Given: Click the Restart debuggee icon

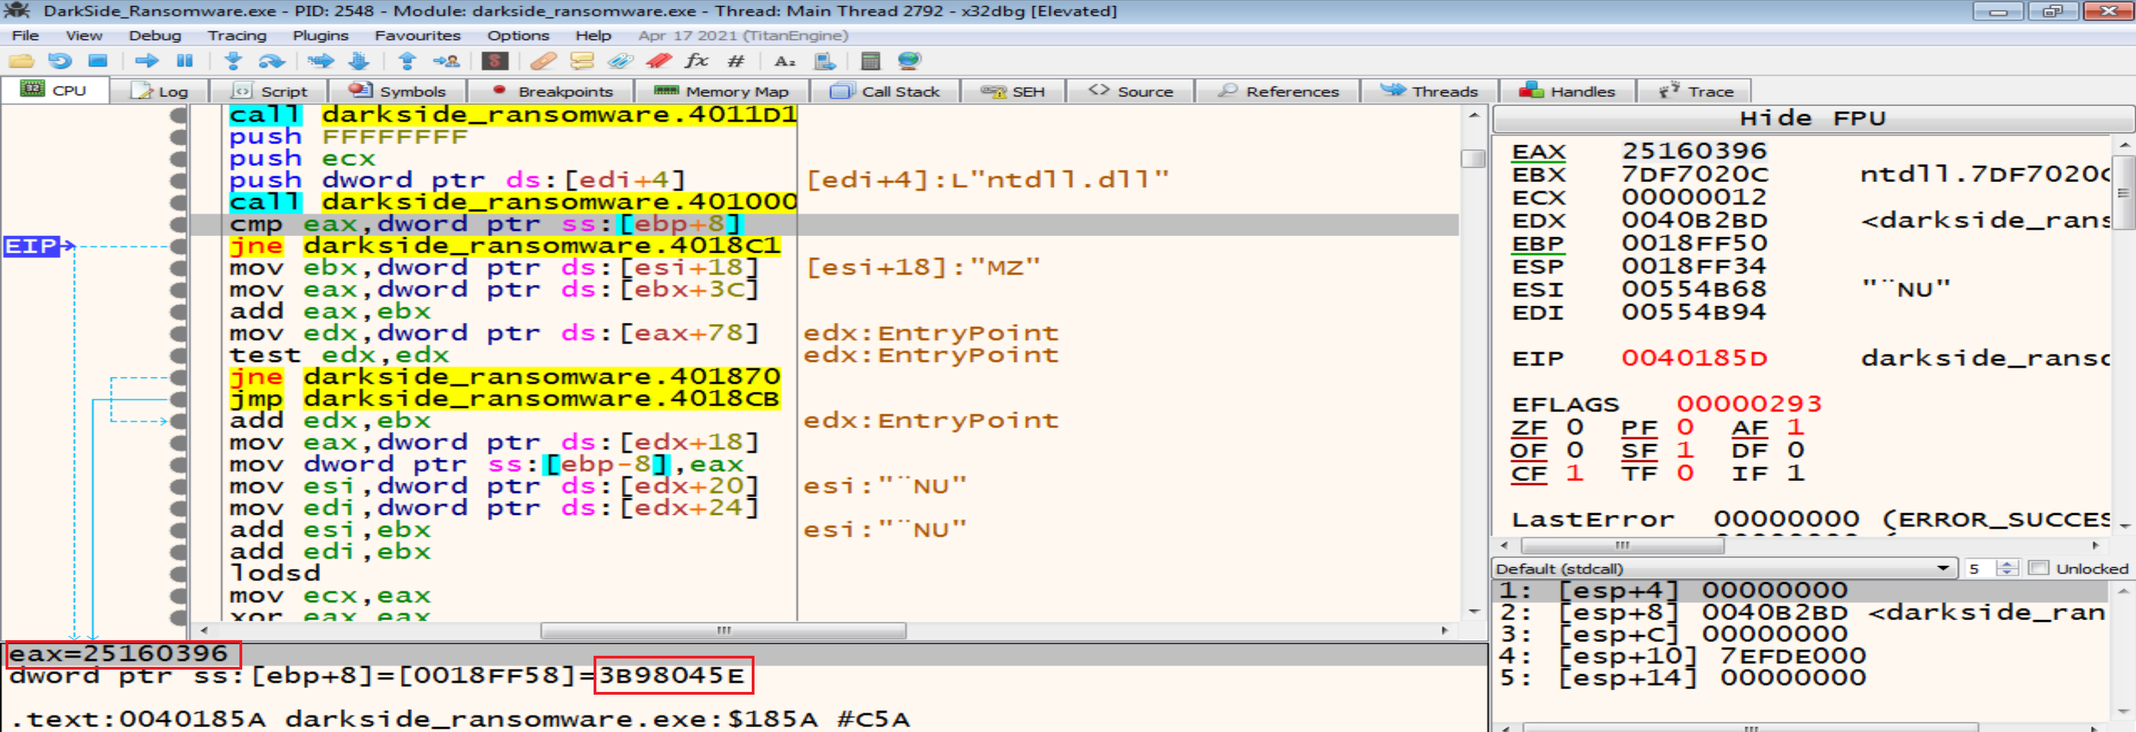Looking at the screenshot, I should (59, 61).
